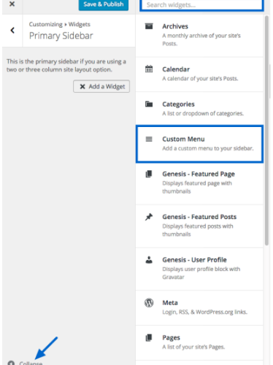The width and height of the screenshot is (273, 365).
Task: Click 'A monthly archive of your site's Posts' description
Action: [201, 39]
